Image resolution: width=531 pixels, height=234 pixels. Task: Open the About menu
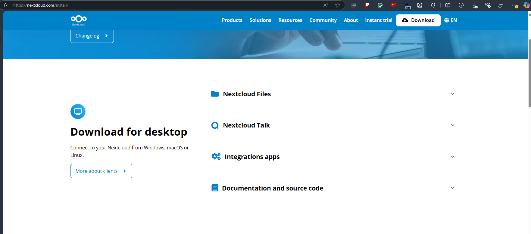(x=351, y=20)
